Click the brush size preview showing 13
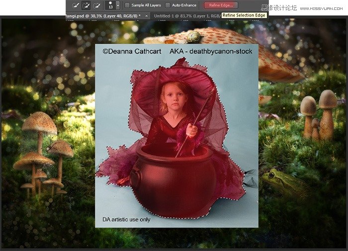Screen dimensions: 348x251 [x=110, y=5]
